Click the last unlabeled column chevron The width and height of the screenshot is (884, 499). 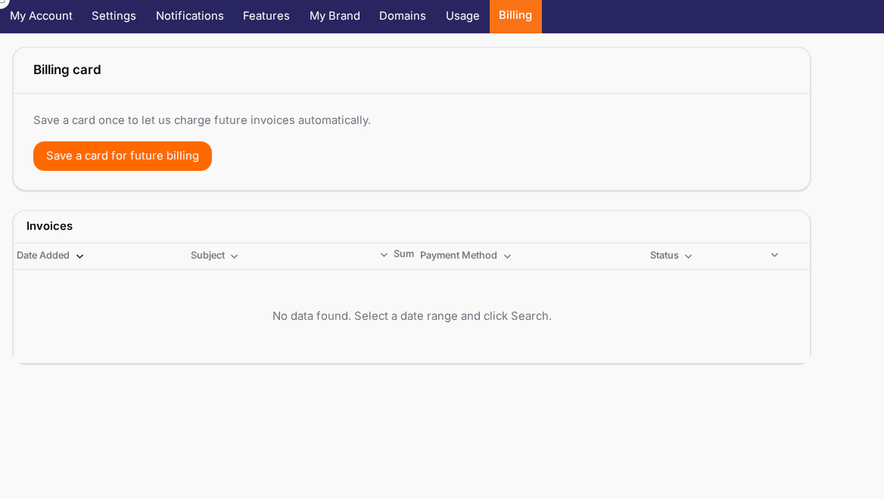774,255
